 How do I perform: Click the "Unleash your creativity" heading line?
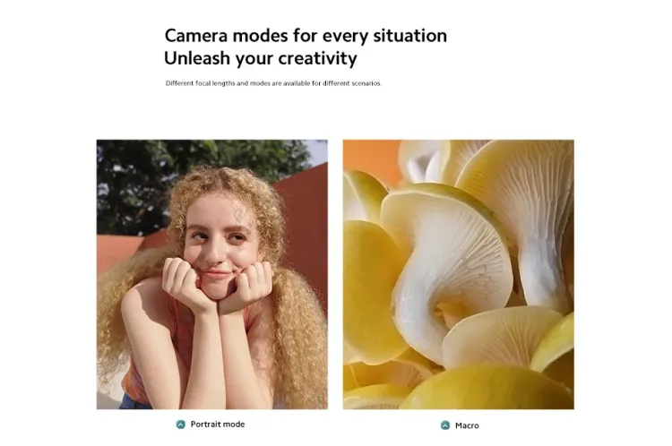pos(261,59)
